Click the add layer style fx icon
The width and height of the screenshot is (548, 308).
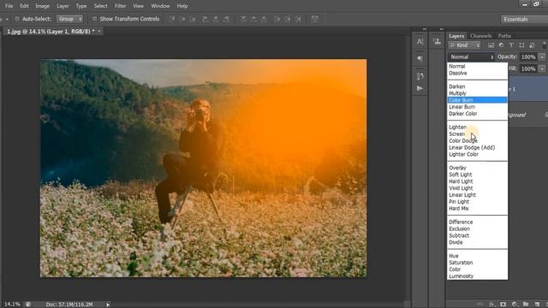click(491, 305)
